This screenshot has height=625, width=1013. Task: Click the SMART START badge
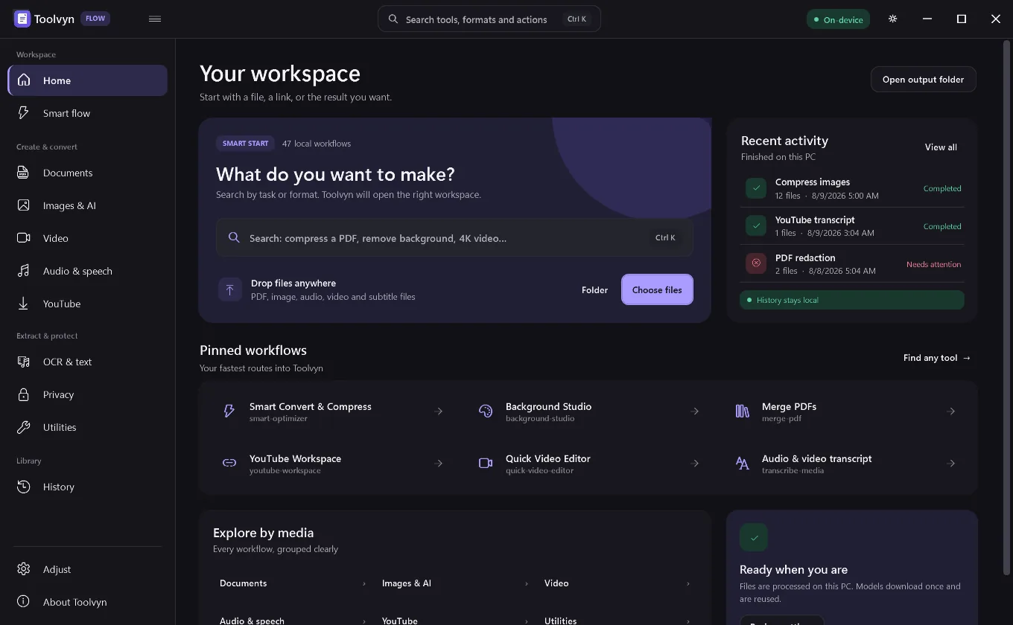(x=246, y=144)
